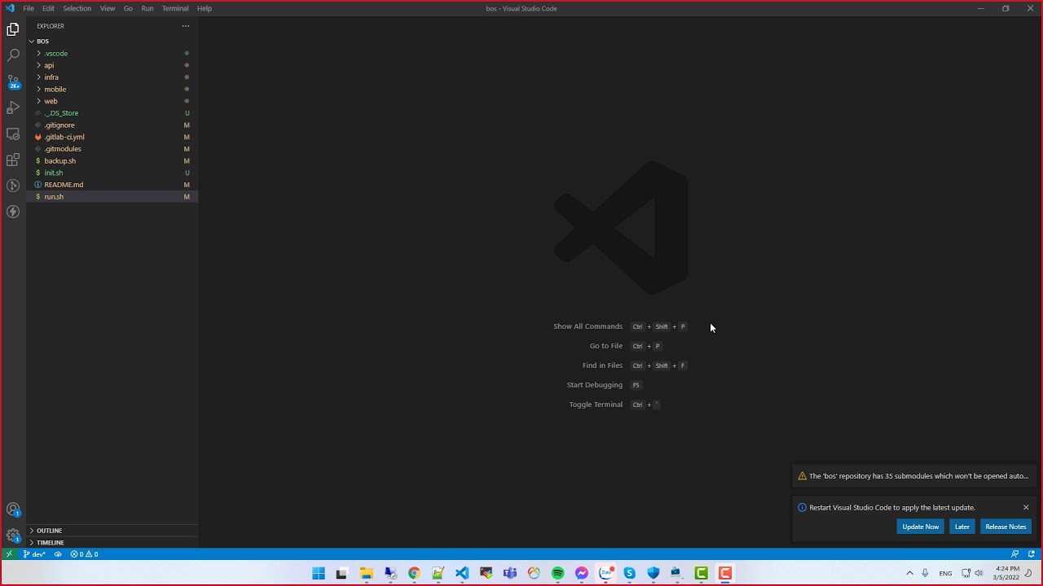The image size is (1043, 586).
Task: Open the Help menu
Action: [205, 8]
